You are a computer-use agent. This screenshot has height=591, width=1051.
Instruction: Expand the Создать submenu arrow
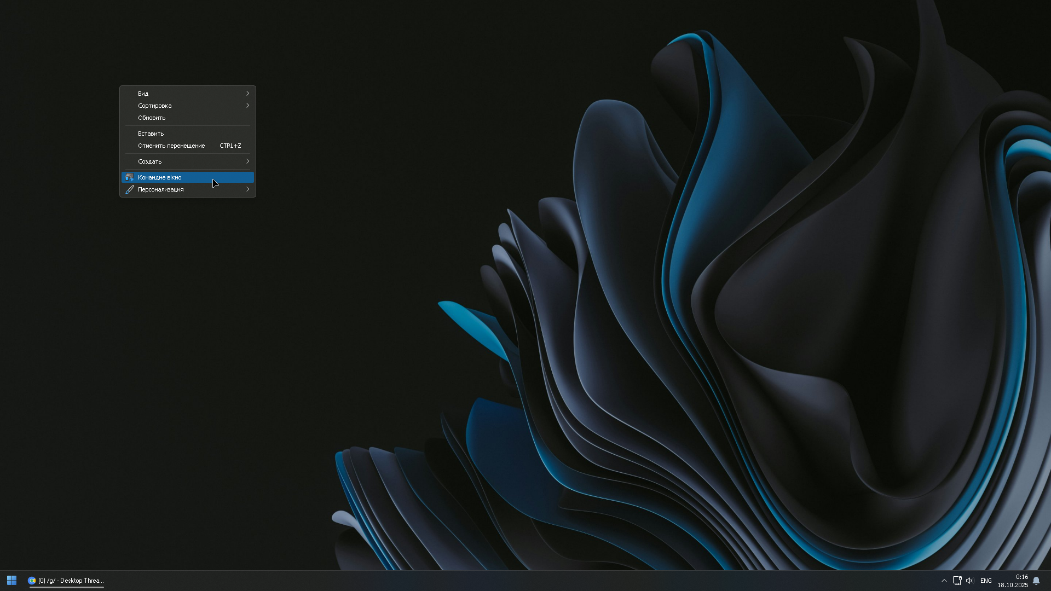coord(247,161)
